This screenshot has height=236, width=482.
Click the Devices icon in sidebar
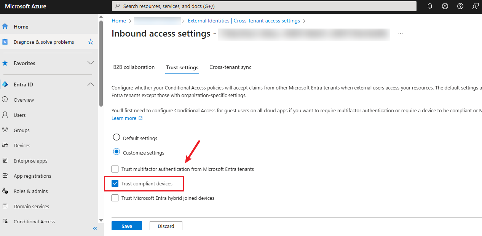pyautogui.click(x=5, y=145)
